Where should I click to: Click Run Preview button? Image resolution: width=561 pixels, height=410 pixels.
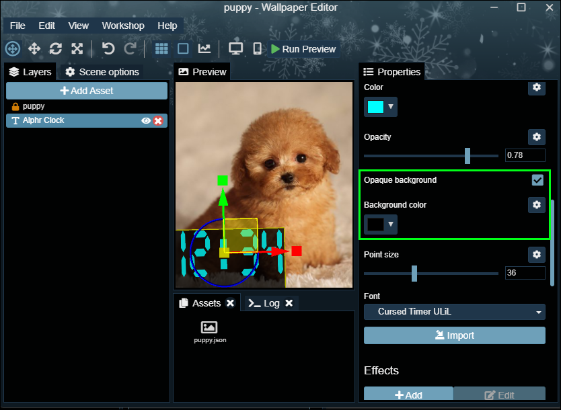[303, 49]
